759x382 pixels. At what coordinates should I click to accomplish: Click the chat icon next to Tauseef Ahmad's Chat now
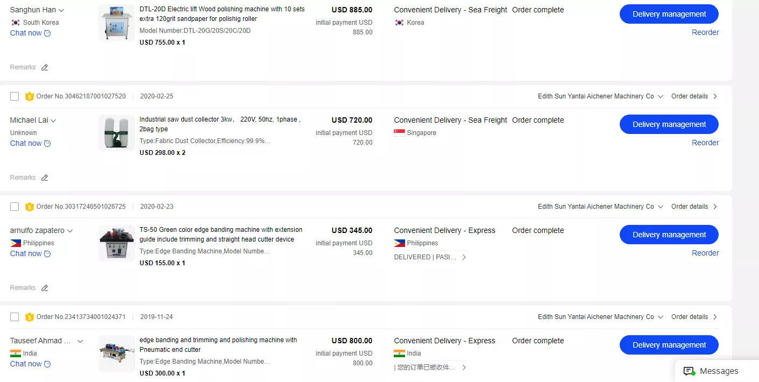coord(47,364)
